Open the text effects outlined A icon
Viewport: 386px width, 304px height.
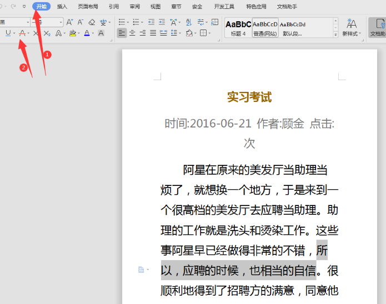(x=58, y=33)
